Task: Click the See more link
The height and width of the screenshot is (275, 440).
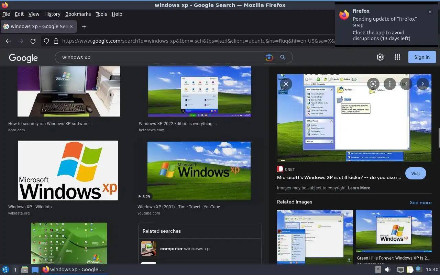Action: (x=420, y=202)
